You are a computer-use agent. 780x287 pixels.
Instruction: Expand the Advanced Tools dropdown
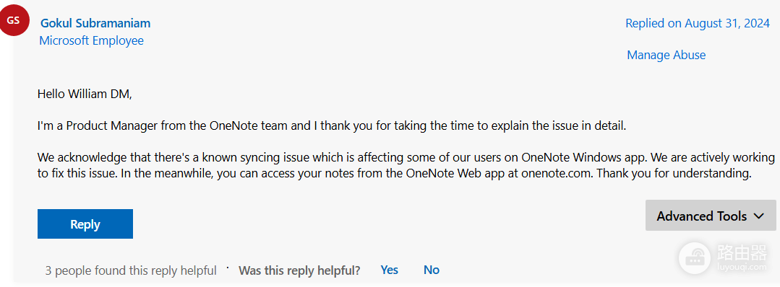tap(711, 216)
